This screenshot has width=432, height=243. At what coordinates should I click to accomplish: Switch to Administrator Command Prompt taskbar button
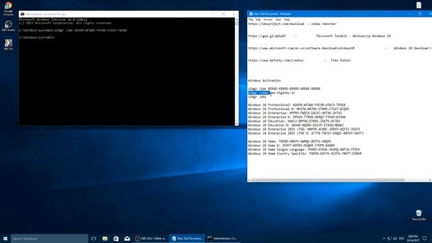click(x=223, y=238)
